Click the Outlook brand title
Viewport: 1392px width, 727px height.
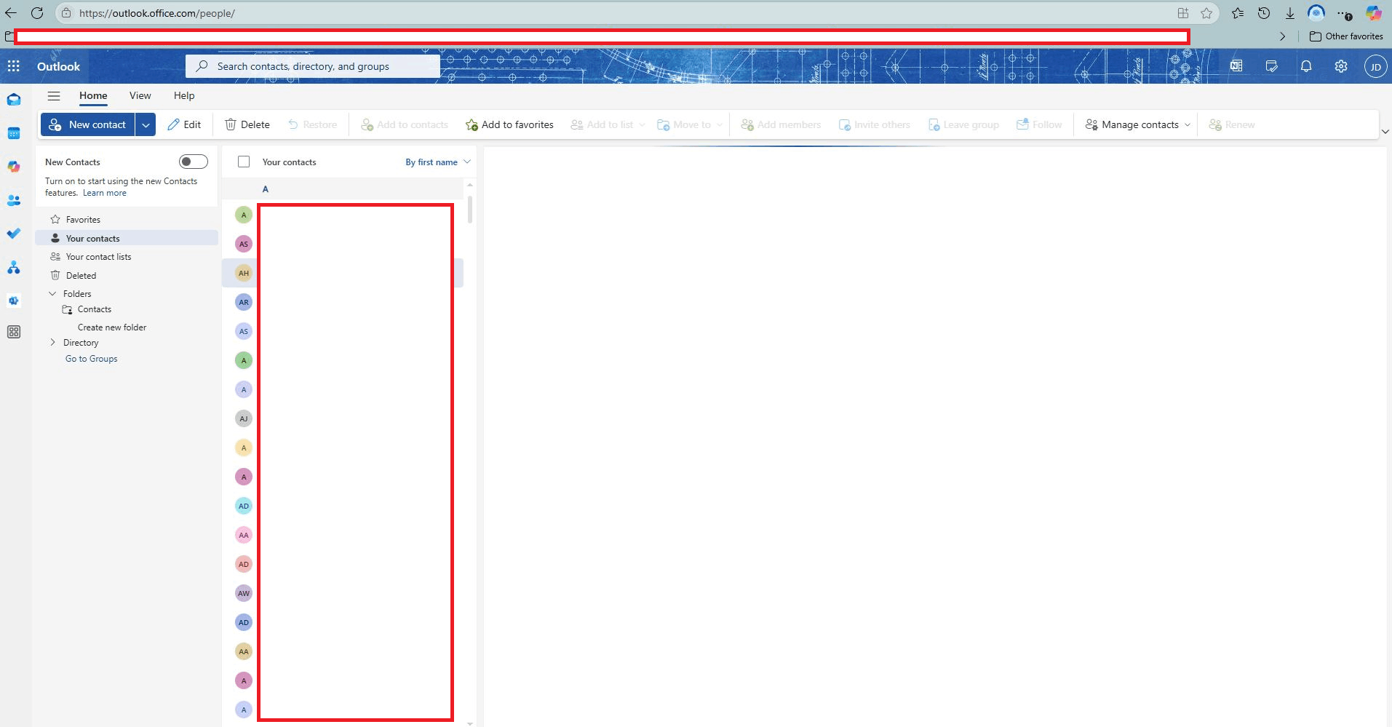59,66
